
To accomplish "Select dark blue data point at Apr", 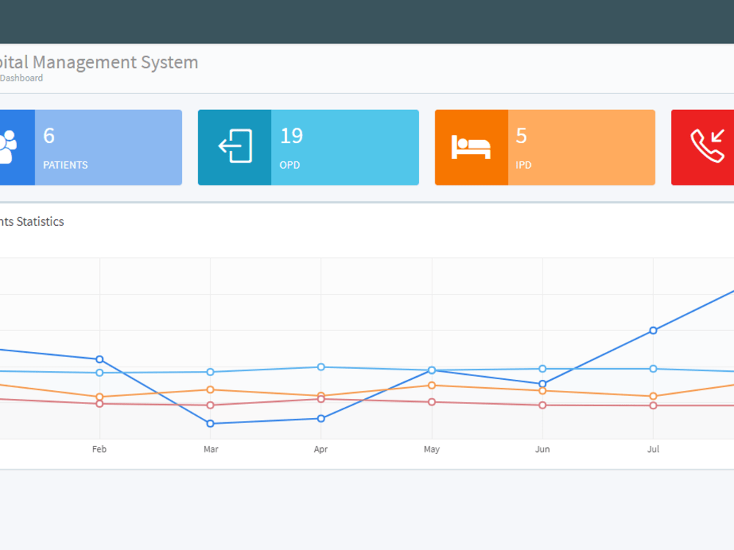I will click(x=321, y=419).
